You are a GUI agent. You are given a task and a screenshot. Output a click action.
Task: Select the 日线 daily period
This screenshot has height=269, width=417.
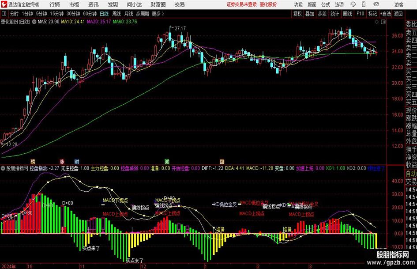(104, 14)
